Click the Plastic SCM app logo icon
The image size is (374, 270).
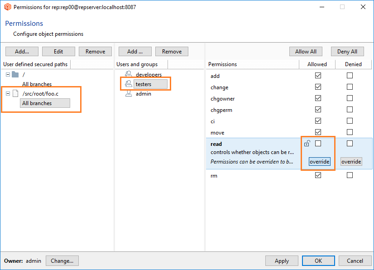[x=8, y=7]
